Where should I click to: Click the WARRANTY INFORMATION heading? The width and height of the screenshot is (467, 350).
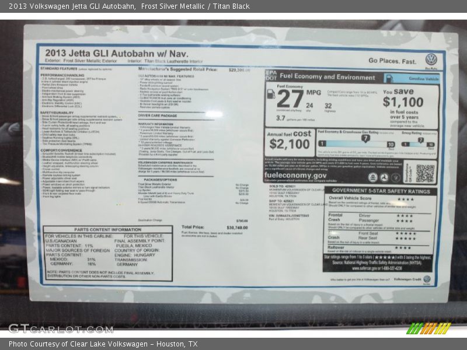point(155,124)
